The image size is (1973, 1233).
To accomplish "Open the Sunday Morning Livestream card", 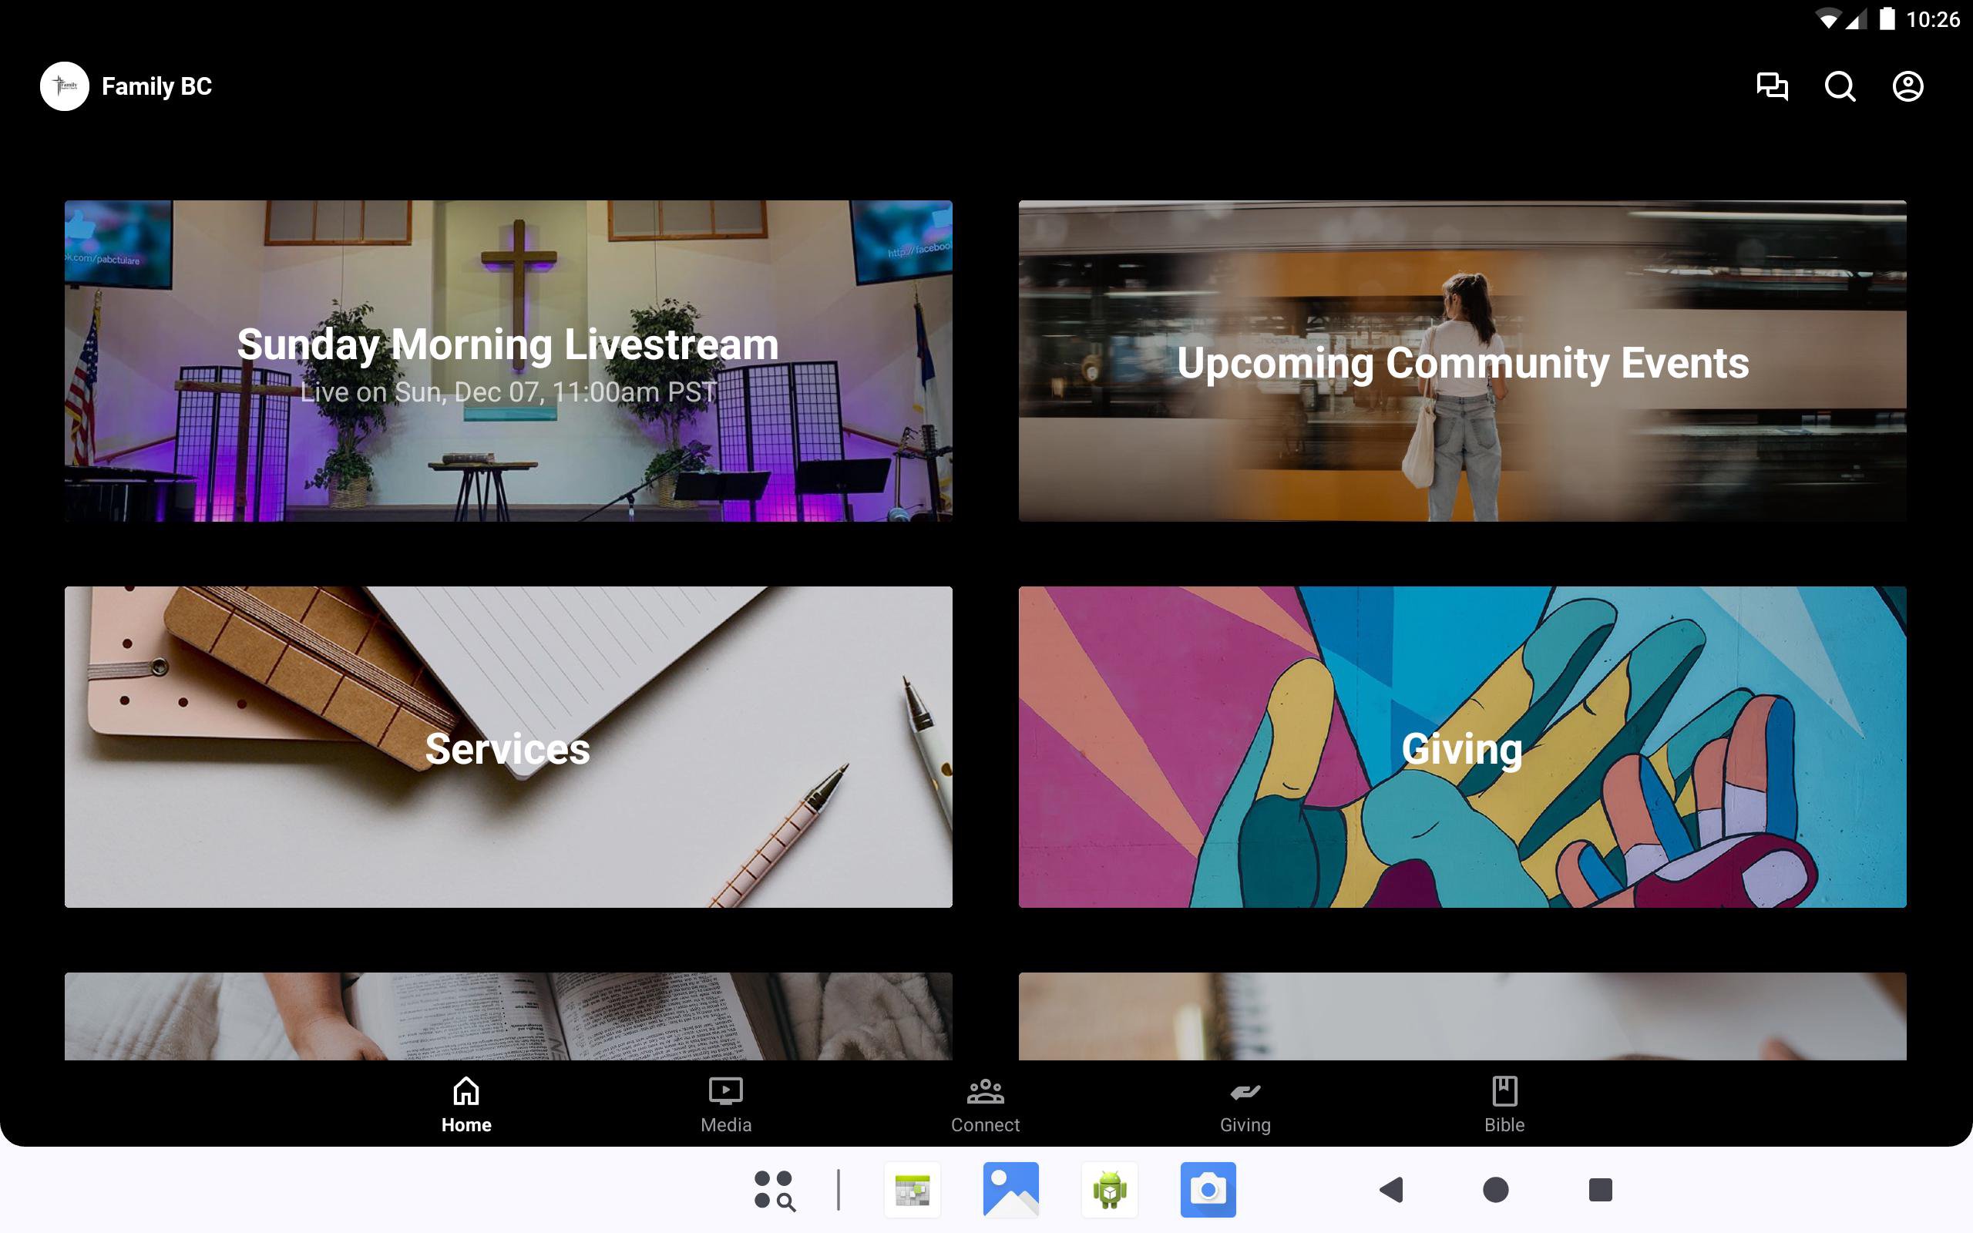I will coord(508,361).
